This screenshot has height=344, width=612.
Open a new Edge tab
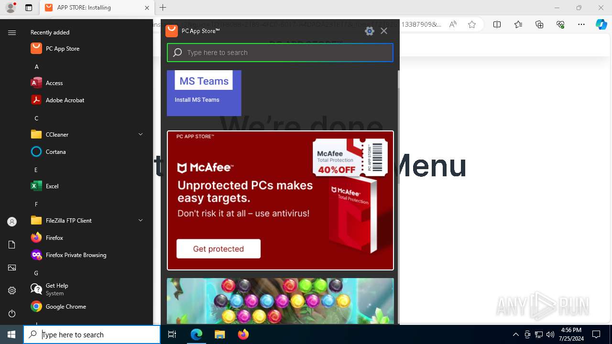point(163,8)
